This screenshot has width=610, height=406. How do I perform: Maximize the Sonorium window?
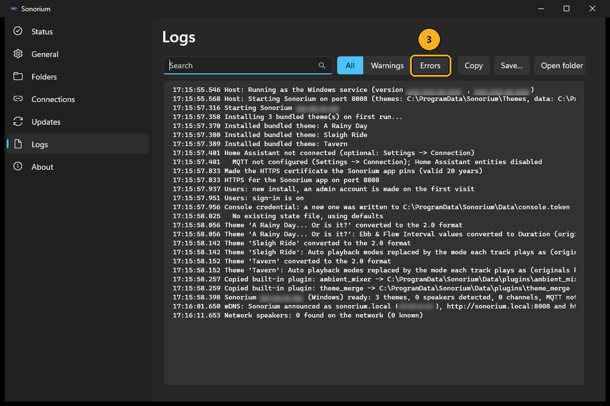567,8
